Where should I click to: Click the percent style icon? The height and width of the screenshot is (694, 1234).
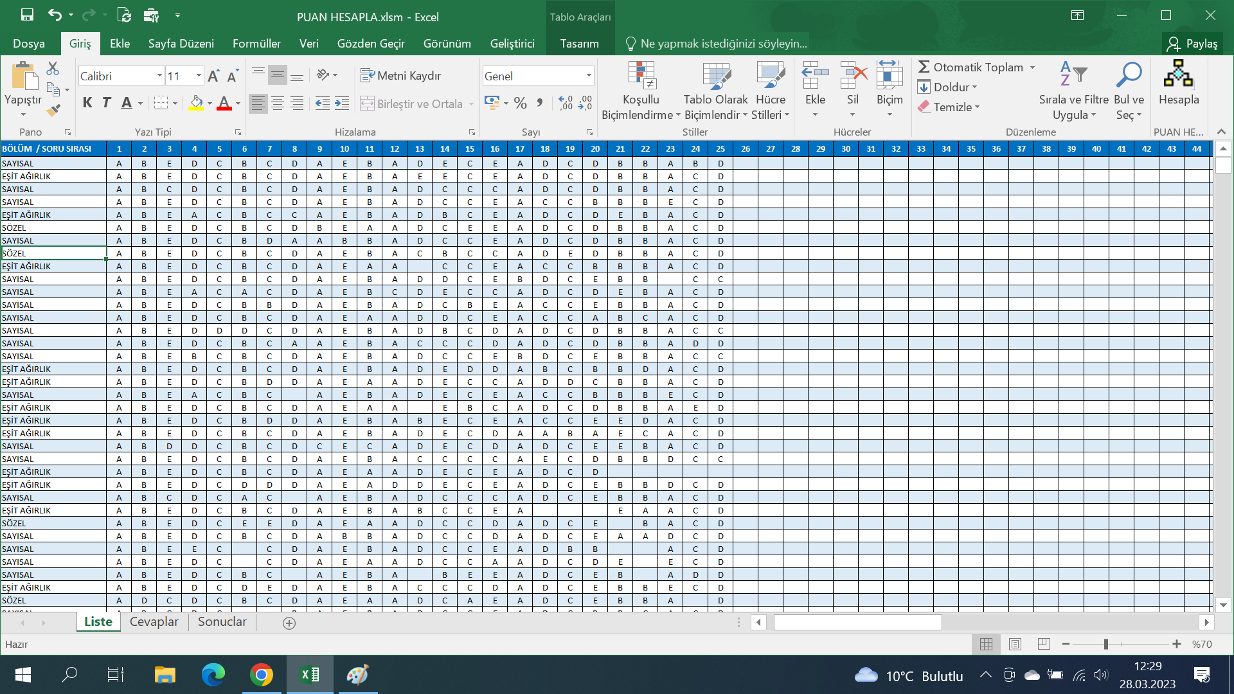521,103
